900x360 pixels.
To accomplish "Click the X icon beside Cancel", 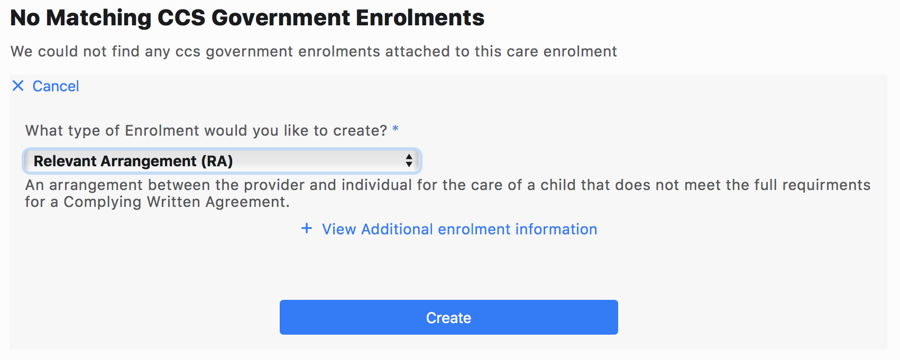I will click(18, 86).
